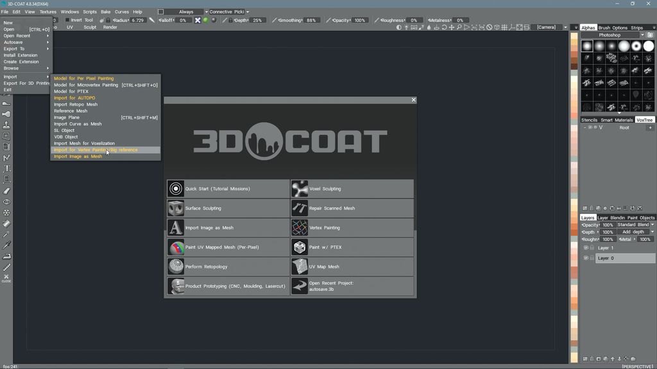Open the [Camera] dropdown
The image size is (657, 369).
coord(547,27)
